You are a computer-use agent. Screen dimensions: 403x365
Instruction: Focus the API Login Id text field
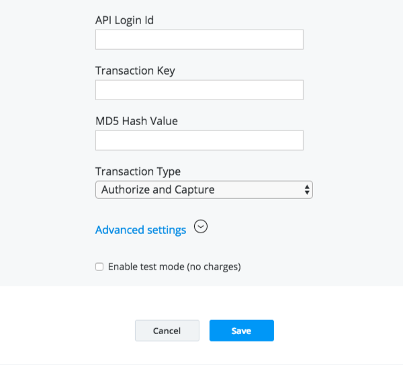point(199,40)
